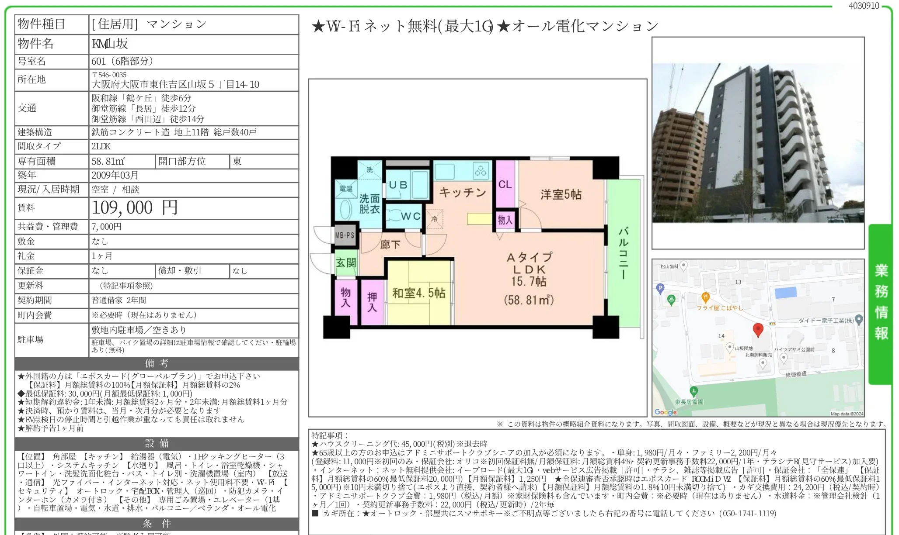Click the traffic light icon on map

tap(773, 324)
